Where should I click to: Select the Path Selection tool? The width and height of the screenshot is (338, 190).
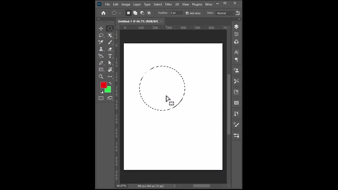(x=110, y=63)
